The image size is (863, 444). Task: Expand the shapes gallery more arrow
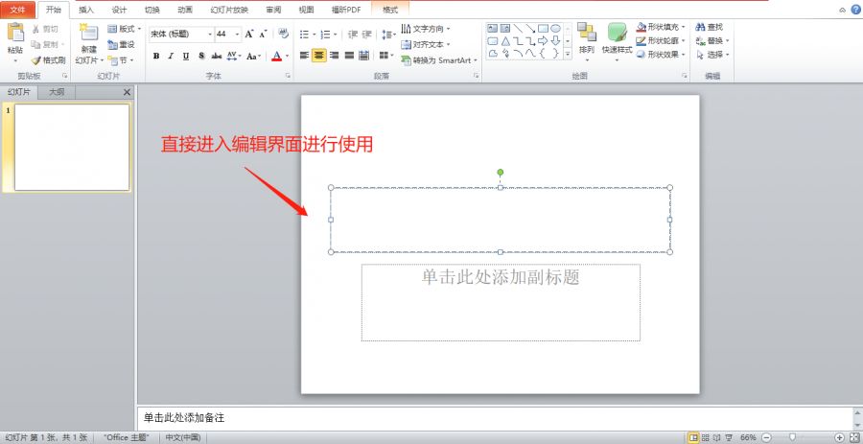click(x=568, y=54)
